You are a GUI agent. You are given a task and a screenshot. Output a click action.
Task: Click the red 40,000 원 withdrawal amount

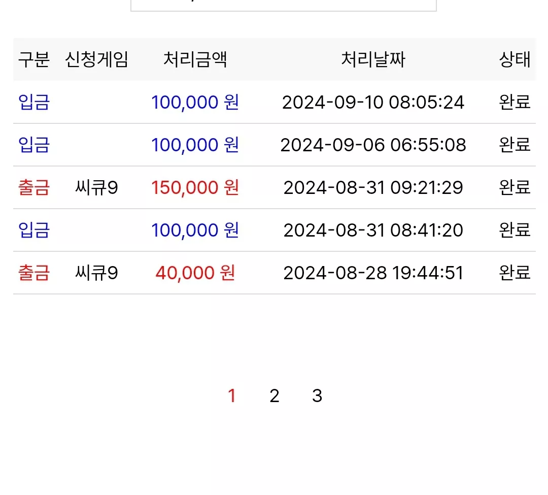pyautogui.click(x=195, y=273)
